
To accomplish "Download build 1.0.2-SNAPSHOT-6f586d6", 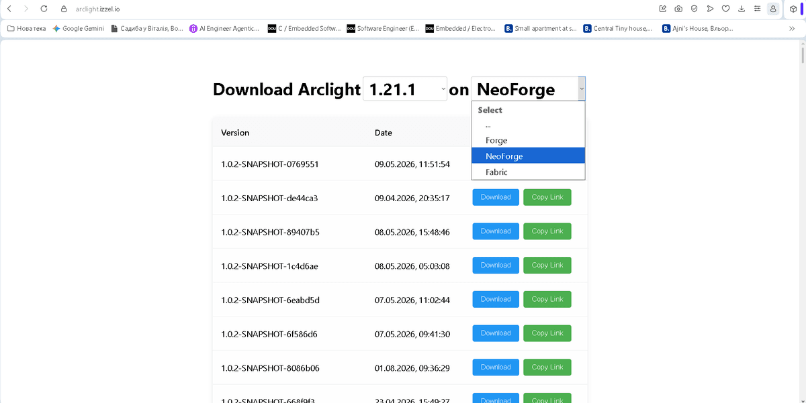I will point(496,333).
